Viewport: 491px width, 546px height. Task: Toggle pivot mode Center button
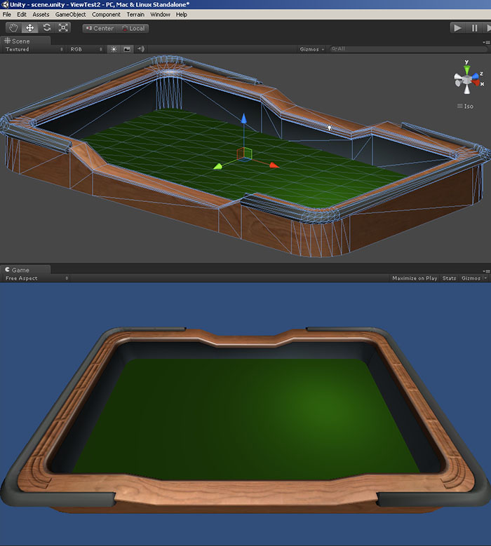click(100, 28)
